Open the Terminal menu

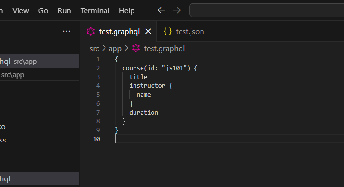click(x=95, y=11)
